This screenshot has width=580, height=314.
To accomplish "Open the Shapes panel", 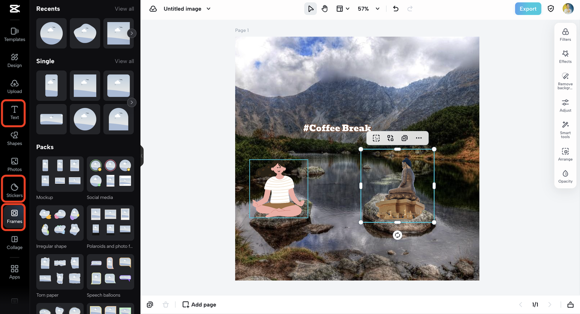I will 14,139.
